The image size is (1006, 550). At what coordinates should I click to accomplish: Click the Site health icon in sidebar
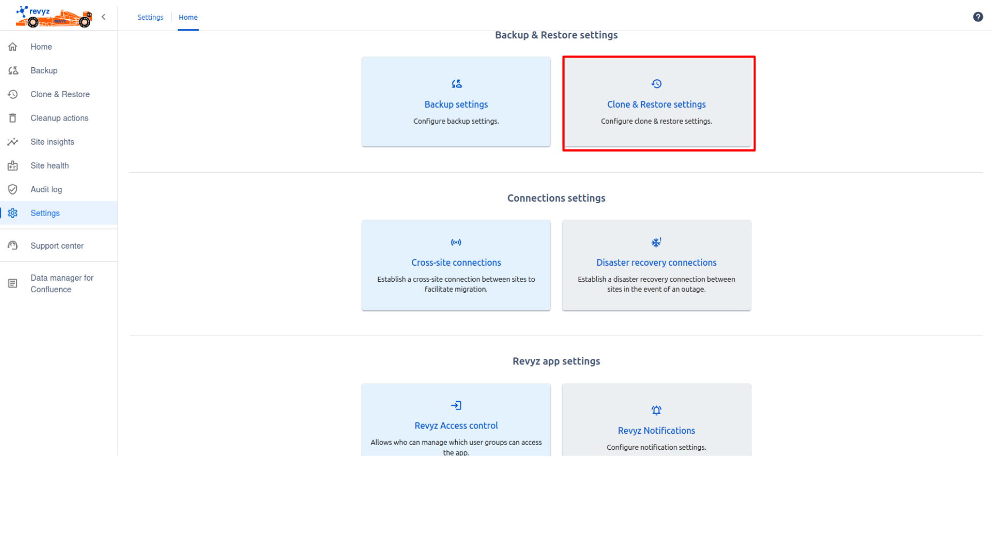[x=13, y=166]
